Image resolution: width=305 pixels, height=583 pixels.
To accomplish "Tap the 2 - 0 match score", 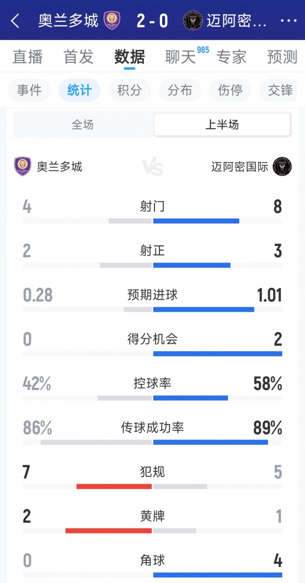I will click(x=152, y=21).
